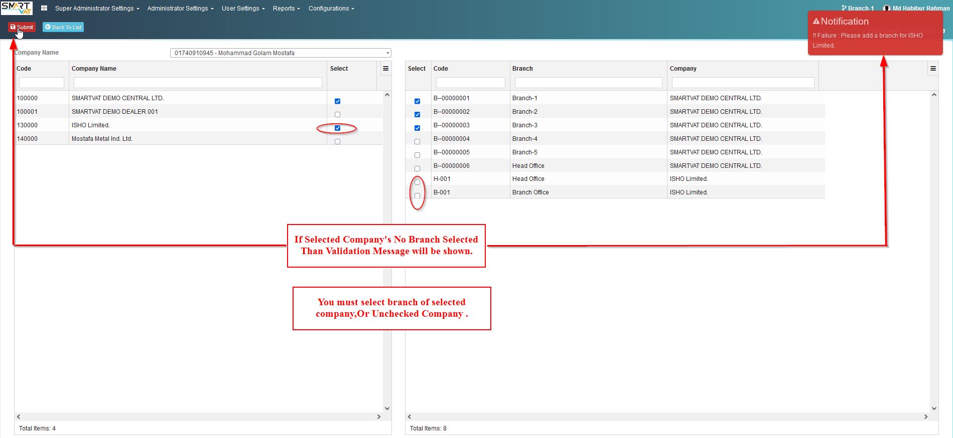Check B-001 Branch Office checkbox
The image size is (953, 438).
pos(417,196)
